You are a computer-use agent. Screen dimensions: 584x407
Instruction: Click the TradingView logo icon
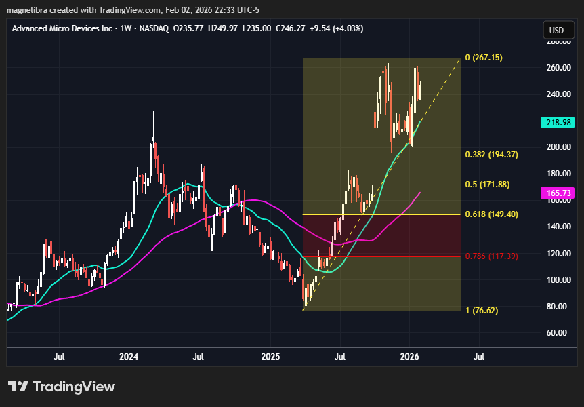pos(18,387)
